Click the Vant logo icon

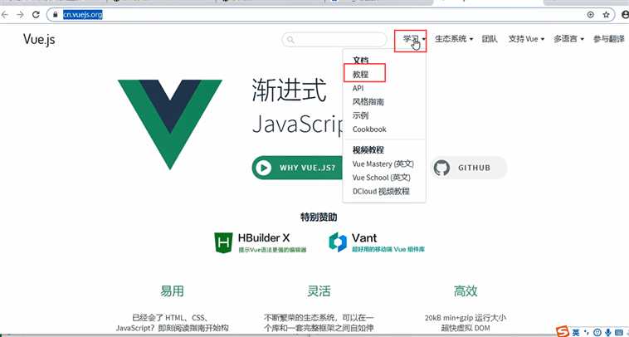338,242
